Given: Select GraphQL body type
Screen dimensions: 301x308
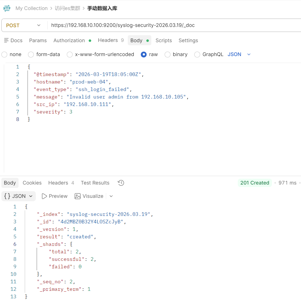Looking at the screenshot, I should coord(197,55).
